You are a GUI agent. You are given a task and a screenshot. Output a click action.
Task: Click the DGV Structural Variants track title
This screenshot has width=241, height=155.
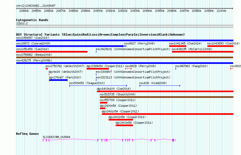[100, 35]
